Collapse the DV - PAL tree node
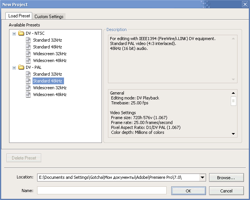Screen dimensions: 250x200 [x=14, y=68]
